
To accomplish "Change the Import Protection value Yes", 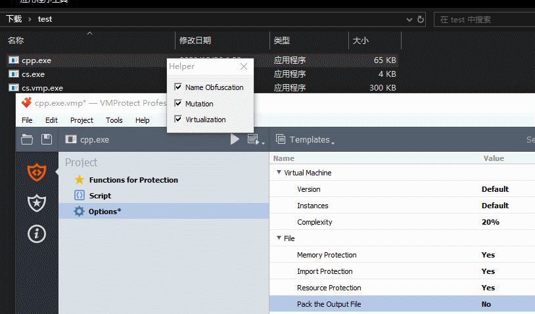I will coord(488,271).
